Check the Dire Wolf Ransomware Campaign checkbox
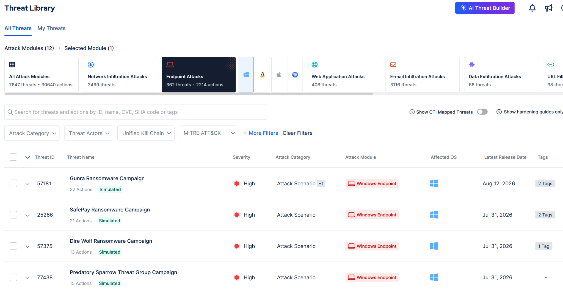The width and height of the screenshot is (563, 295). coord(13,246)
